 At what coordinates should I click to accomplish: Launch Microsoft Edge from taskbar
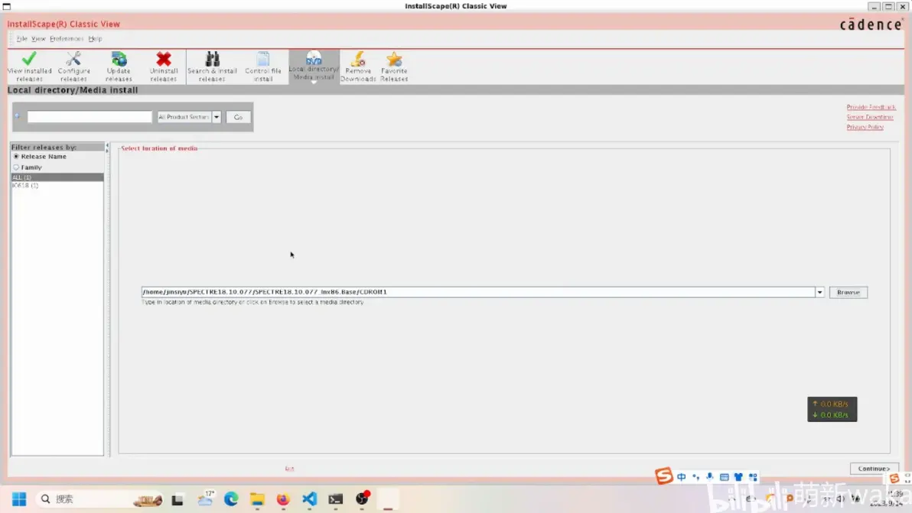click(231, 499)
